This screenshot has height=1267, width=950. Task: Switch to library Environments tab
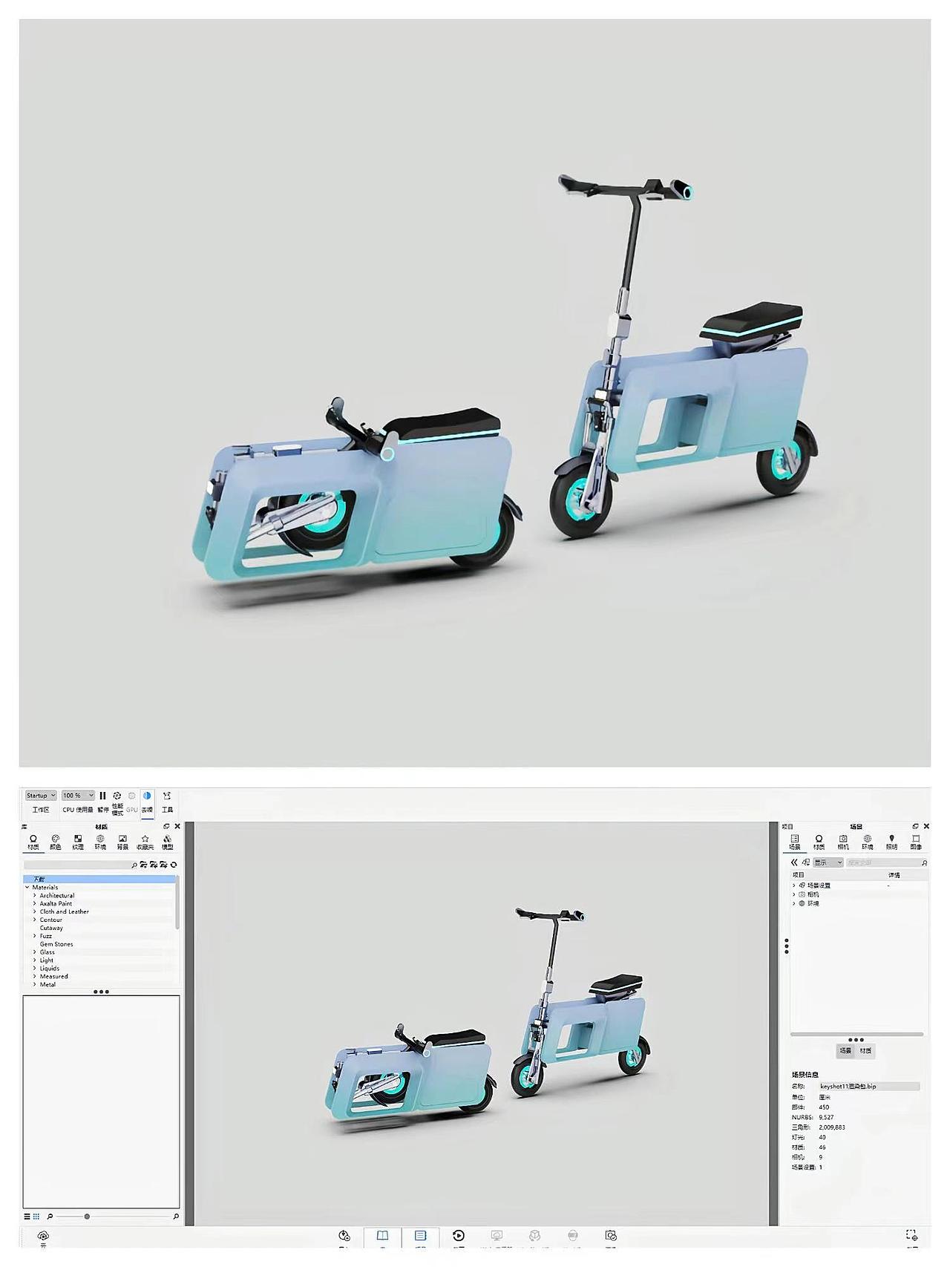[100, 842]
